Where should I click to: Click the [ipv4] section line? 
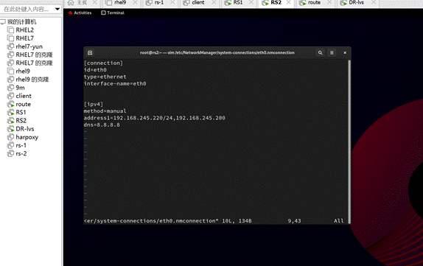coord(94,105)
